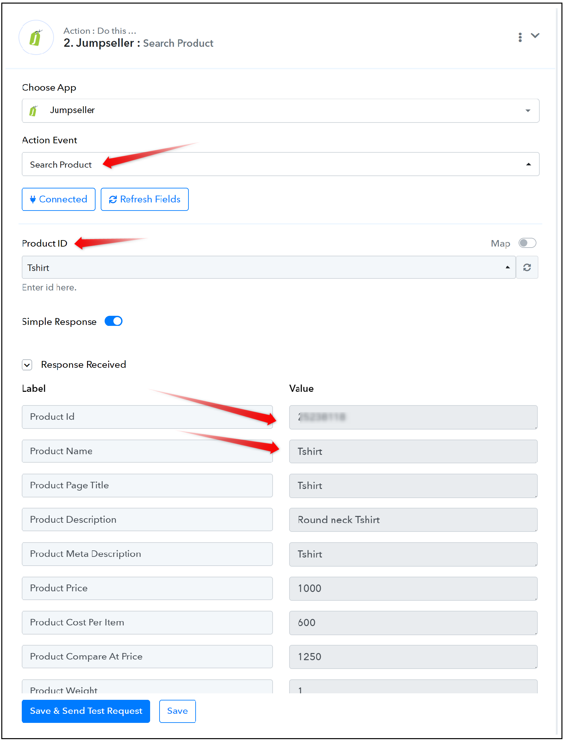Click the Product Price value 1000
The width and height of the screenshot is (566, 744).
tap(413, 589)
